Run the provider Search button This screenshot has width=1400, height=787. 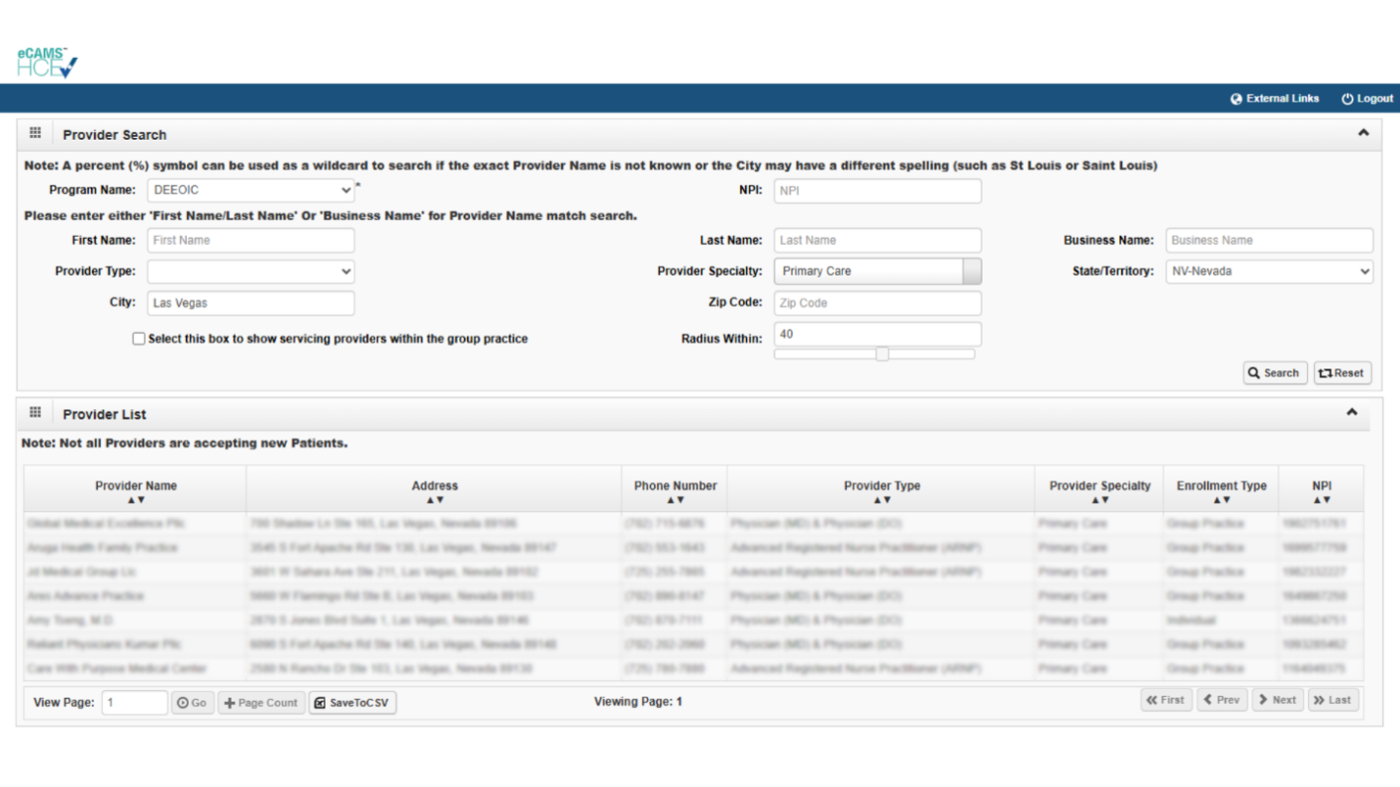[1274, 373]
